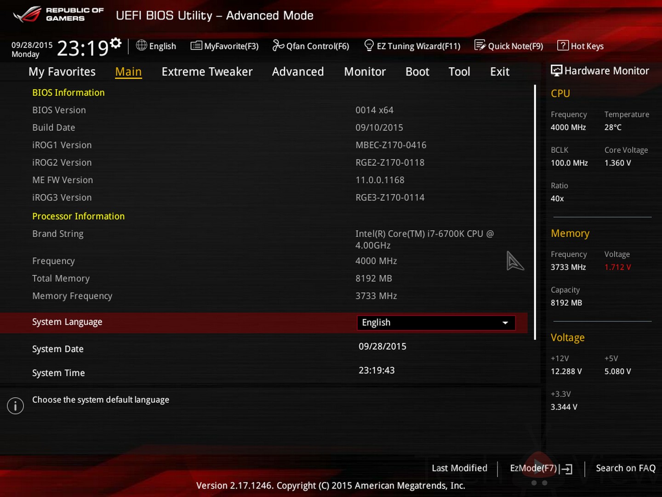The image size is (662, 497).
Task: Click iROG2 Version value RGE2-Z170-0118
Action: pyautogui.click(x=390, y=163)
